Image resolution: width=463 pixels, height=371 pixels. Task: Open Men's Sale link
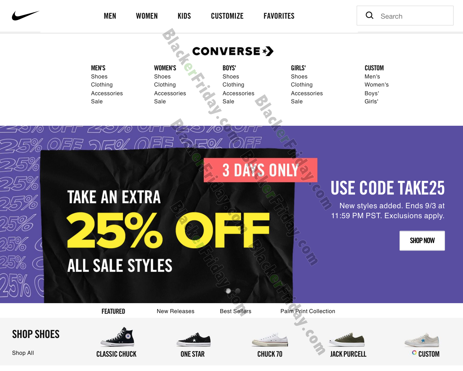[97, 101]
